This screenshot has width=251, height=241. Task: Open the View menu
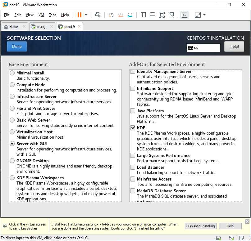point(30,15)
